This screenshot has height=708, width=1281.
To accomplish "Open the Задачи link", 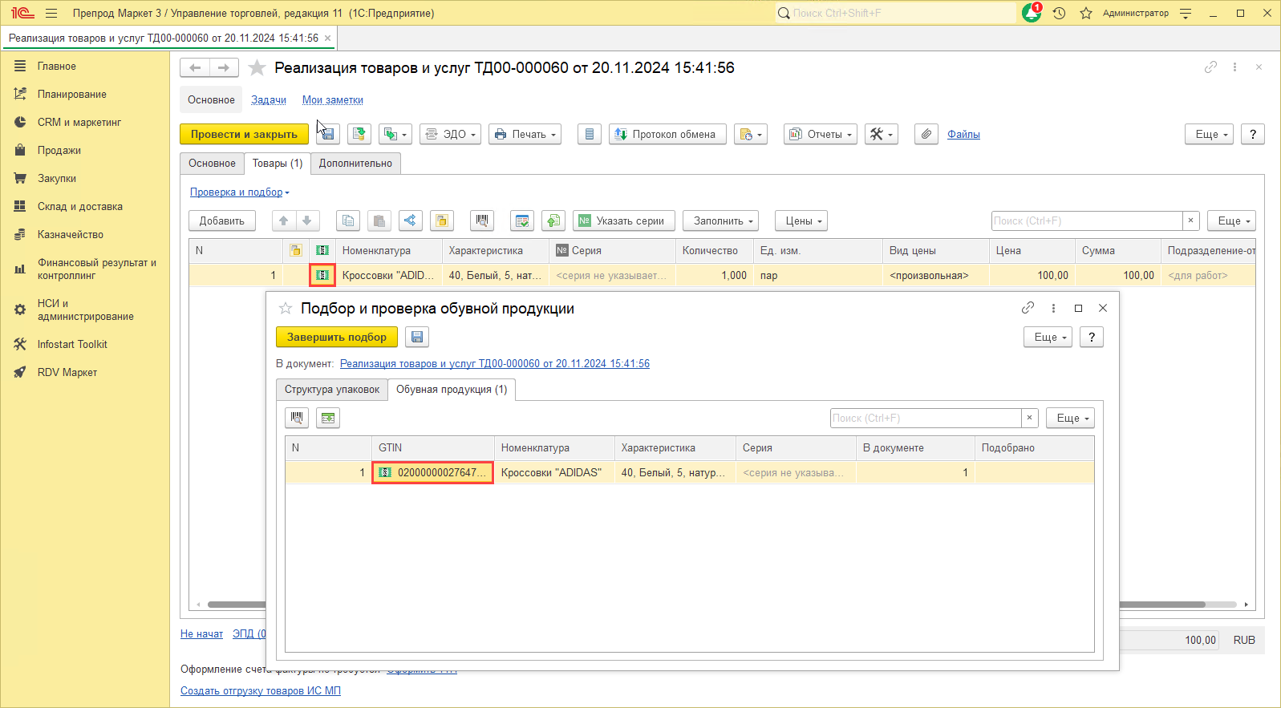I will 269,100.
